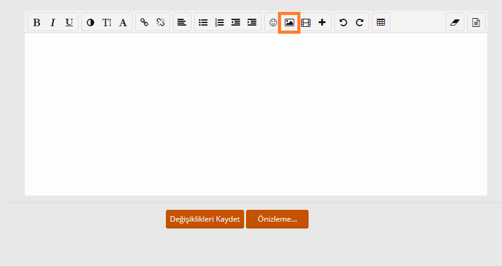Viewport: 502px width, 266px height.
Task: Click the plus icon for more inserts
Action: coord(322,22)
